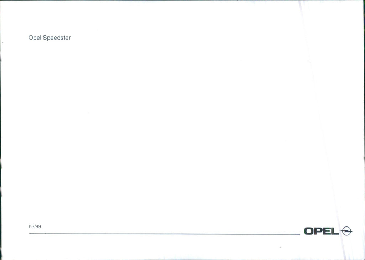Screen dimensions: 365x260
Task: Click the left end of the horizontal rule
Action: click(x=30, y=234)
